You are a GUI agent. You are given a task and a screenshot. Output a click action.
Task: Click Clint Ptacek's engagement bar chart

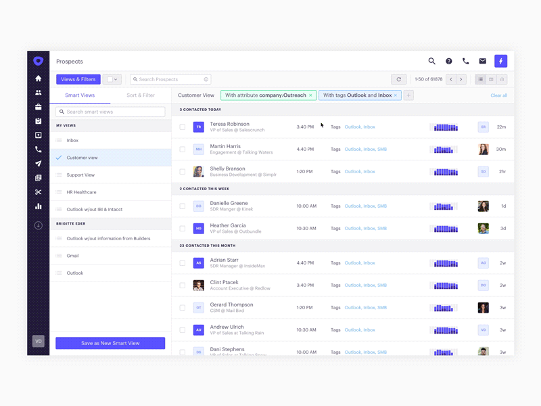tap(444, 285)
